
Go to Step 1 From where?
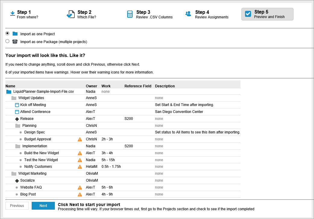coord(24,14)
